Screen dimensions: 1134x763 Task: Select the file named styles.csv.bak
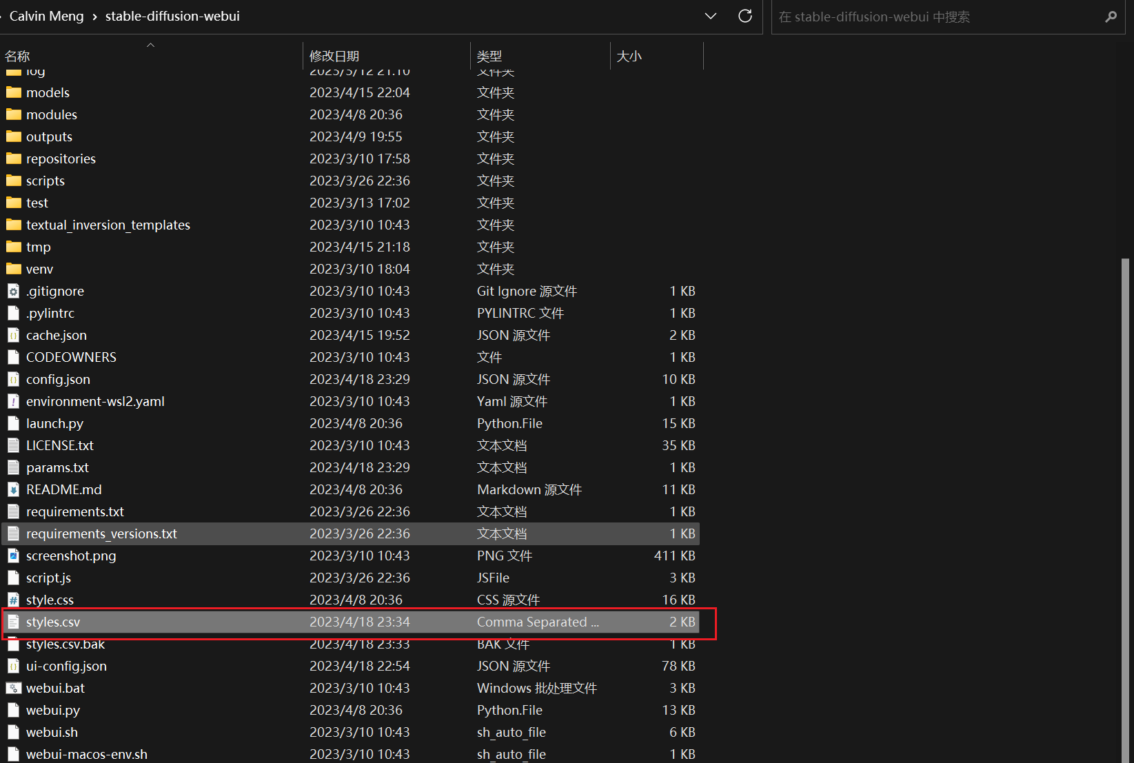[x=351, y=644]
